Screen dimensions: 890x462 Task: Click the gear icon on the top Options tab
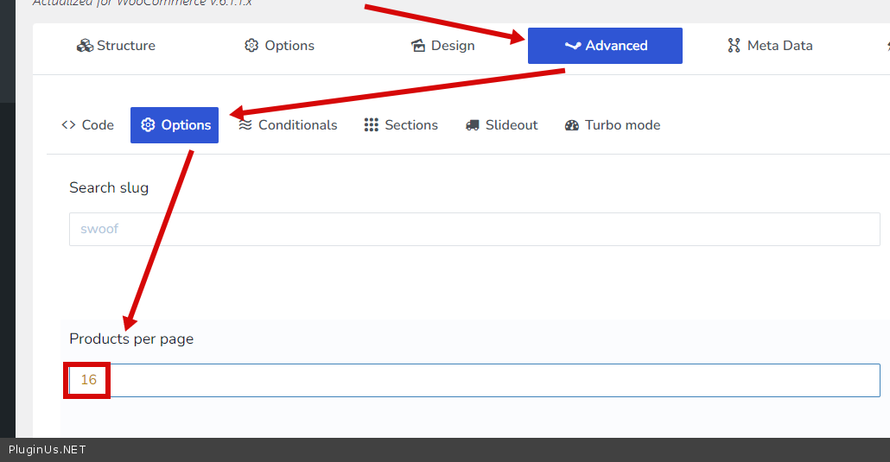[x=251, y=46]
